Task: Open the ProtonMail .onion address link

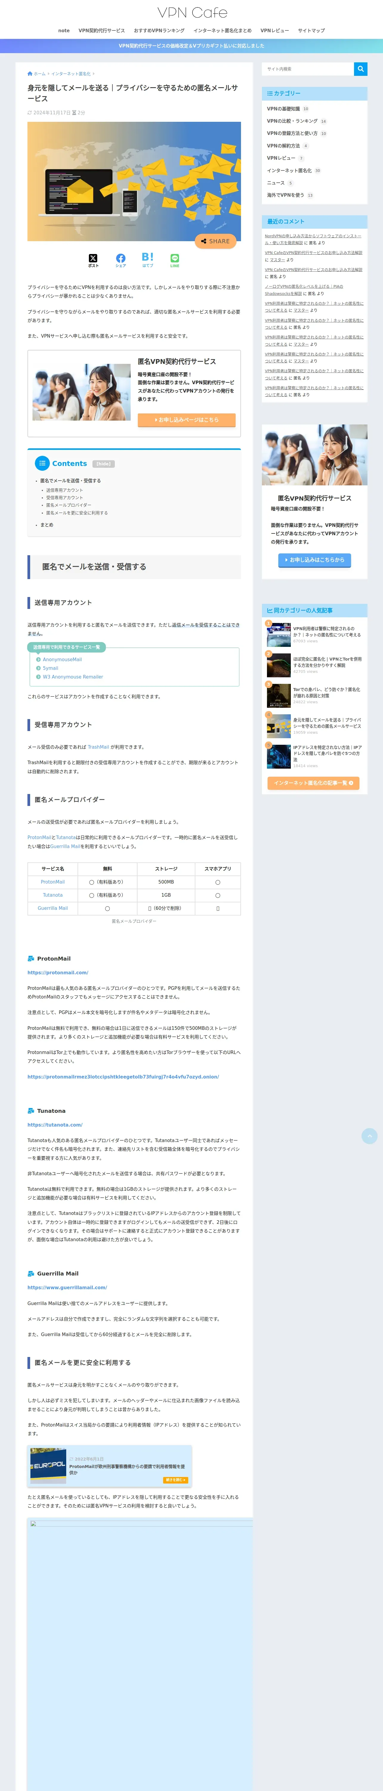Action: (123, 1077)
